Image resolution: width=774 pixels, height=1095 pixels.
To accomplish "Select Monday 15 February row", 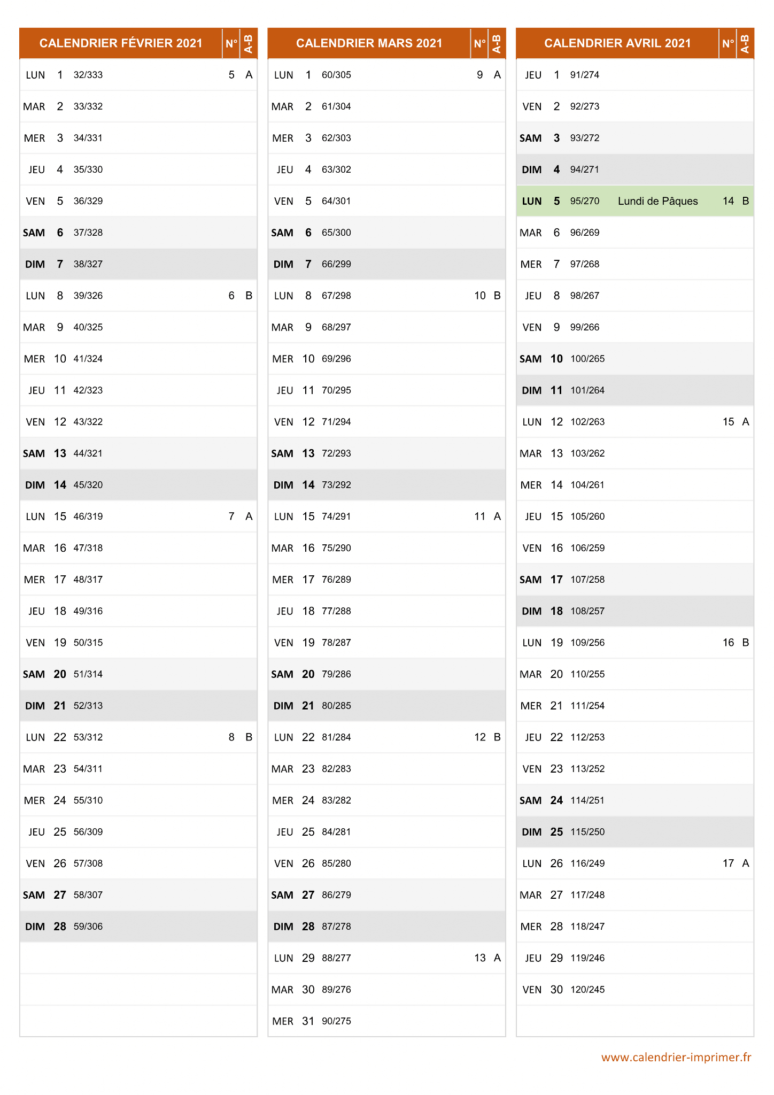I will click(138, 516).
